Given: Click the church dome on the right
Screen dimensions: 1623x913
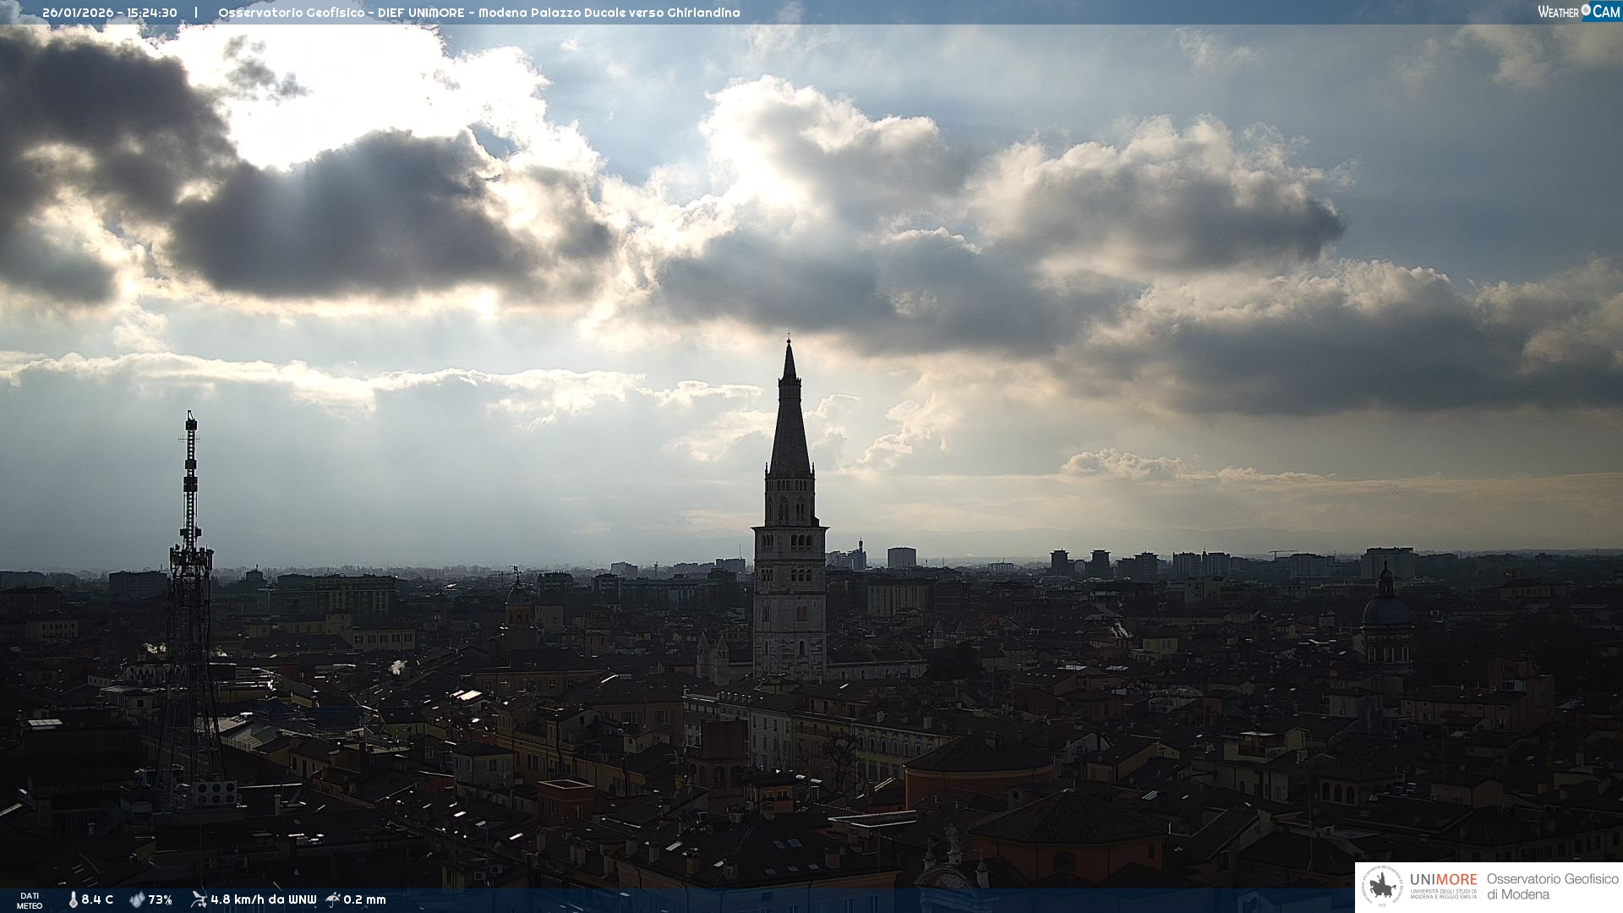Looking at the screenshot, I should (x=1385, y=609).
